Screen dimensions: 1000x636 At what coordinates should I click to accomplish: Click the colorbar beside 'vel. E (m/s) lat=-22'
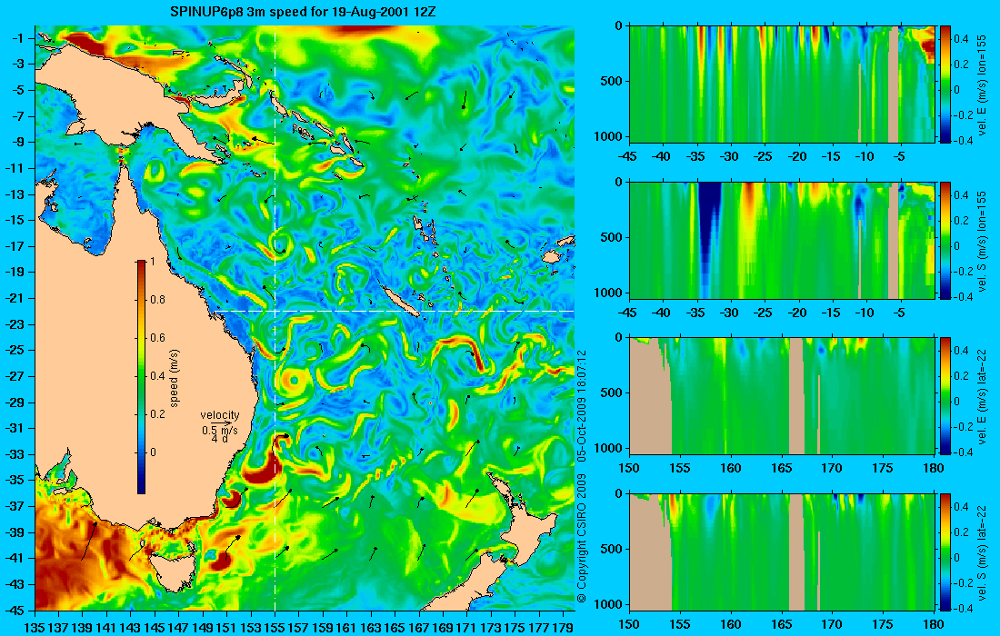(945, 396)
